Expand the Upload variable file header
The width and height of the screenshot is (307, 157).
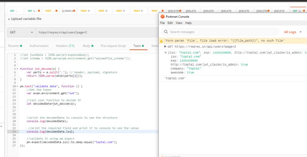point(25,19)
